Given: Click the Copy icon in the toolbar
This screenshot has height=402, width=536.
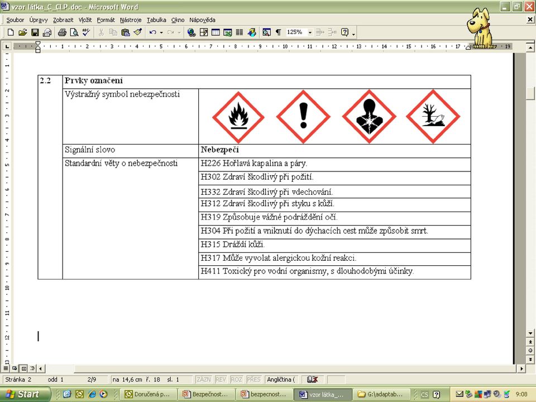Looking at the screenshot, I should tap(113, 32).
